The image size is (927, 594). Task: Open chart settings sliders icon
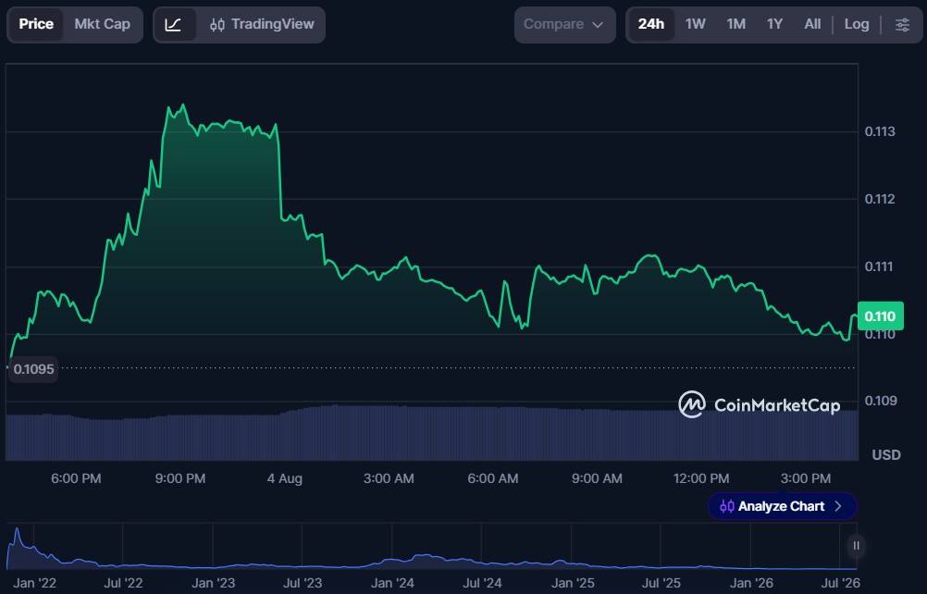coord(902,24)
